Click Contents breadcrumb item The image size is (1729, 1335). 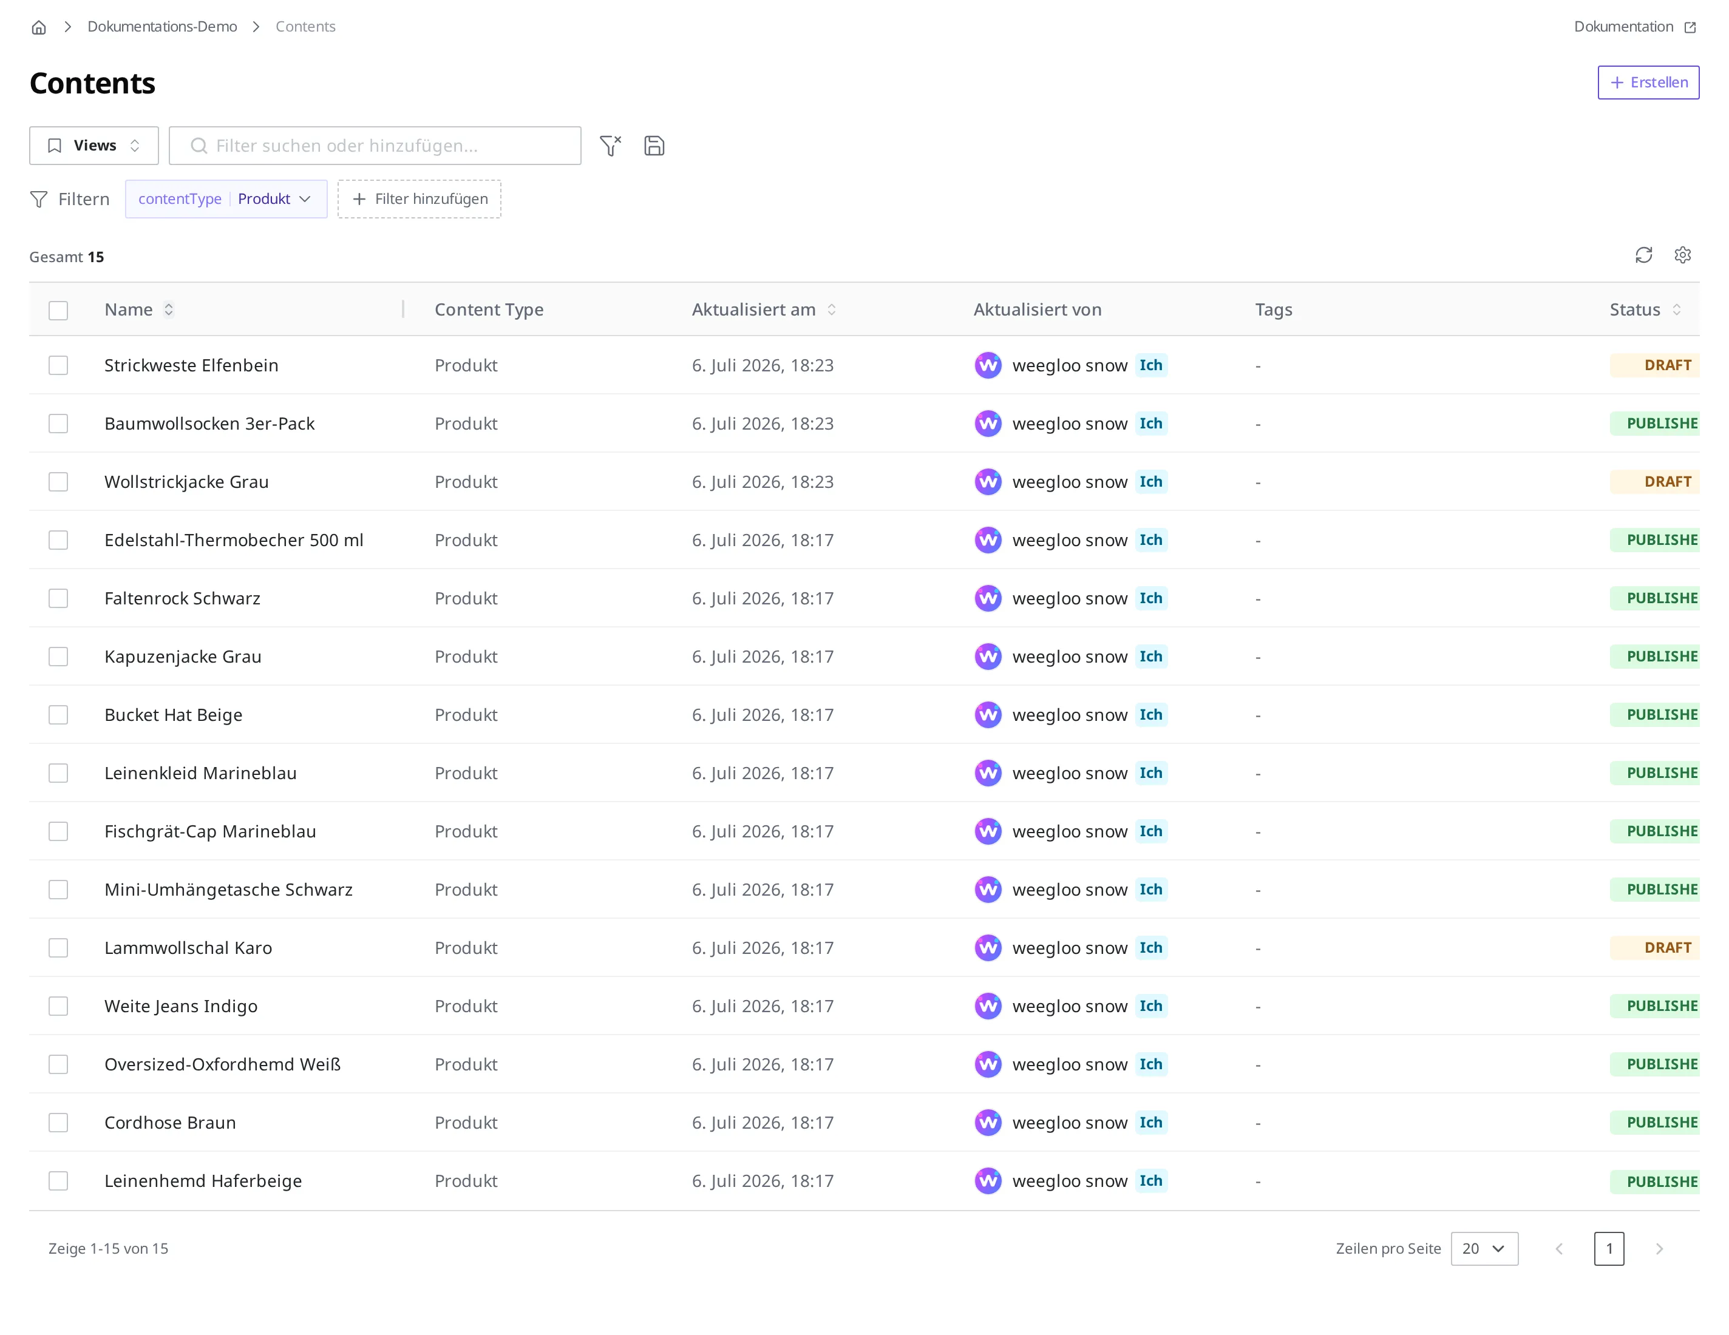305,27
